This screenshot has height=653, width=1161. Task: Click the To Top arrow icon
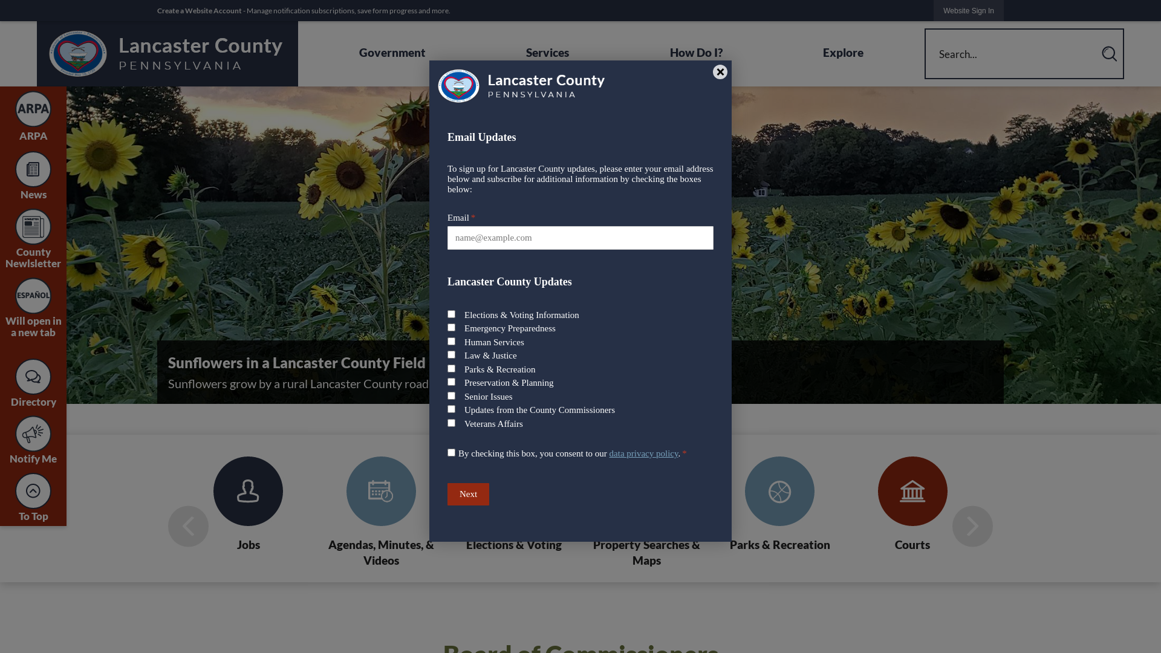pyautogui.click(x=33, y=491)
